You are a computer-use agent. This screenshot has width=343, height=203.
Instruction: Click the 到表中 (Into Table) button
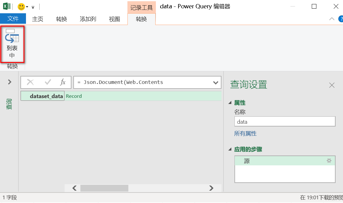(12, 44)
